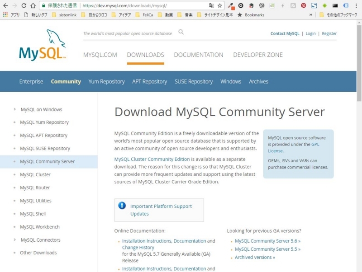Open the DOWNLOADS top navigation tab

(145, 55)
